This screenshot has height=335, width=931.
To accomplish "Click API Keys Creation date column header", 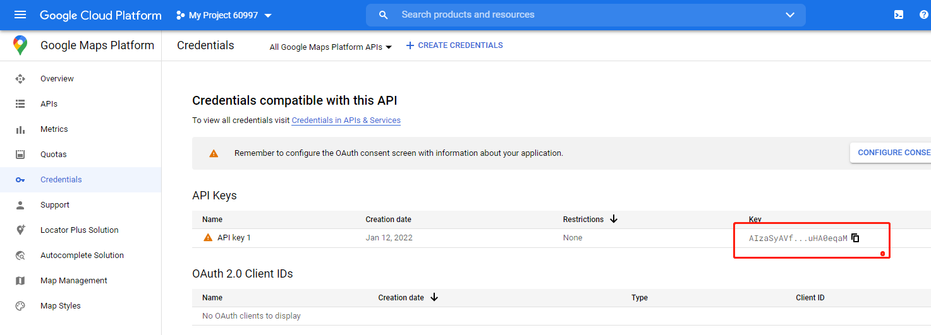I will tap(388, 220).
